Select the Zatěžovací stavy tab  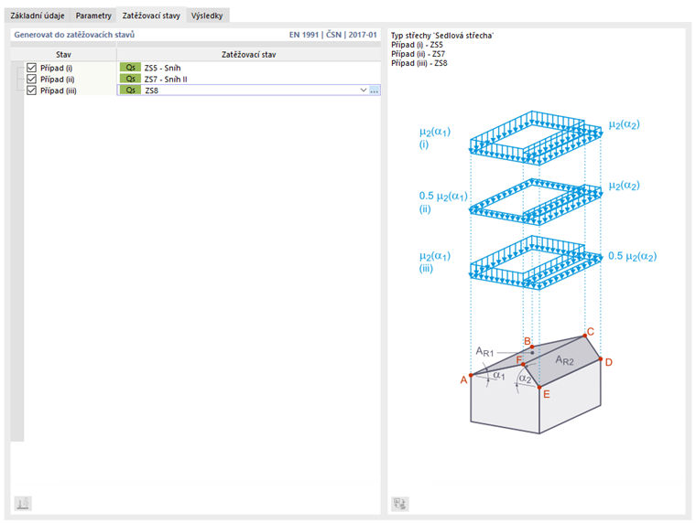point(151,16)
